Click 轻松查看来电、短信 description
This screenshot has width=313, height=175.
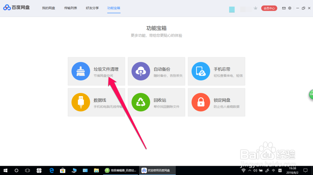point(228,76)
